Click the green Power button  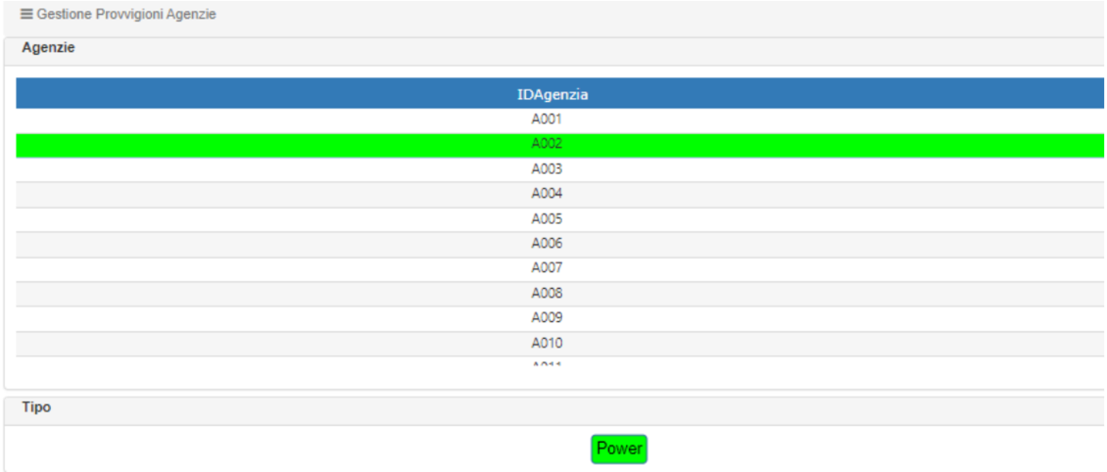tap(620, 448)
